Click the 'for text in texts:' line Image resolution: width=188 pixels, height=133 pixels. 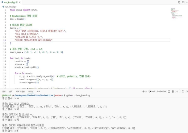click(21, 58)
